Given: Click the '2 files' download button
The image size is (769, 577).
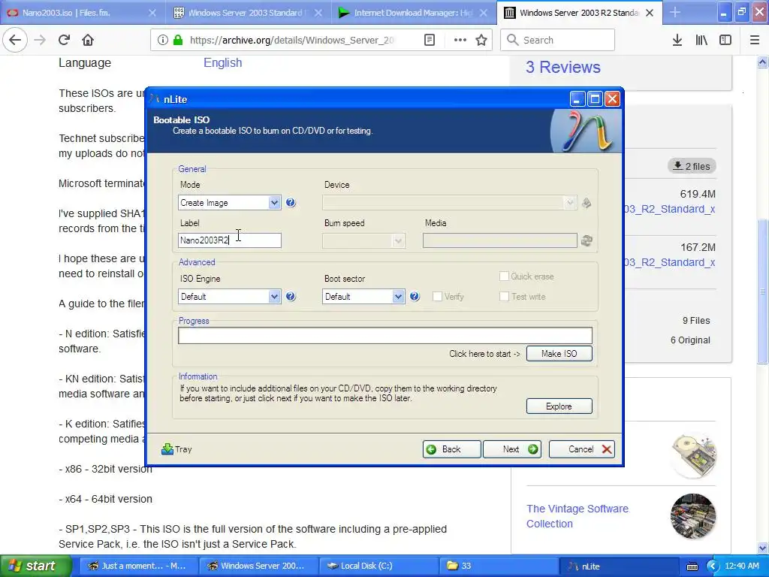Looking at the screenshot, I should point(692,166).
